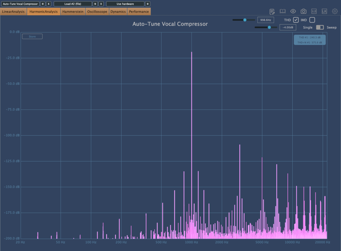Toggle the eye visibility icon
This screenshot has height=251, width=341.
[x=293, y=11]
